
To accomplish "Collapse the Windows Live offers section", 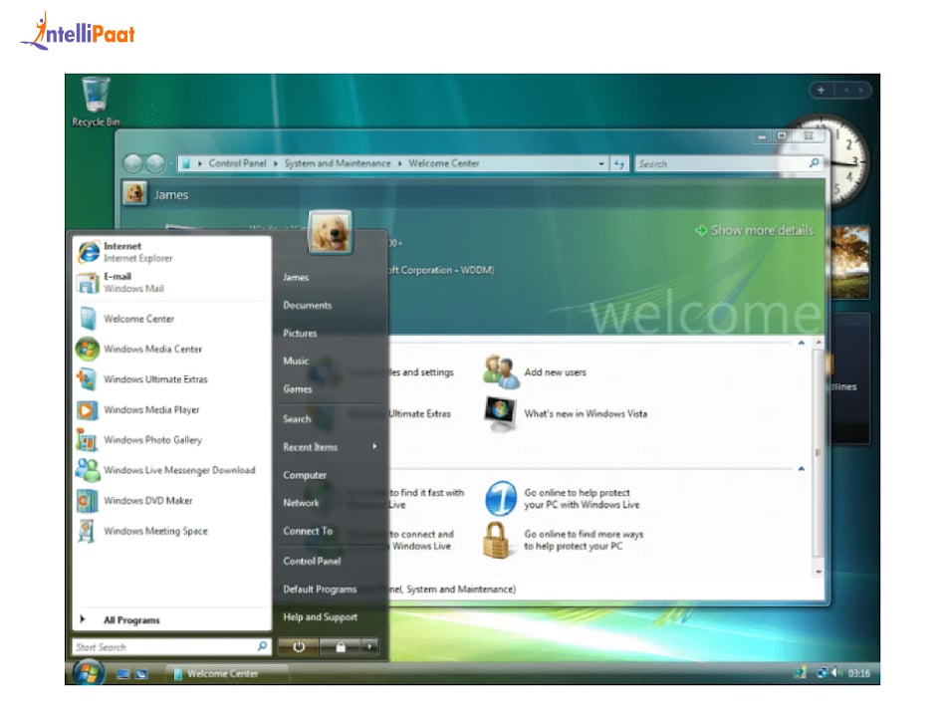I will pyautogui.click(x=802, y=469).
